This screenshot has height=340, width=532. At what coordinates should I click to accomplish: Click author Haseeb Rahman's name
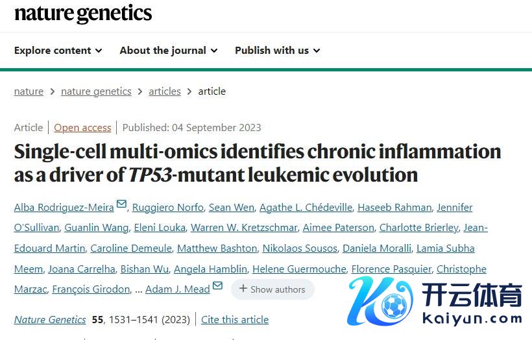tap(395, 208)
